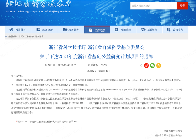Viewport: 196px width, 139px height.
Task: Click the small home icon in breadcrumb
Action: pos(6,37)
